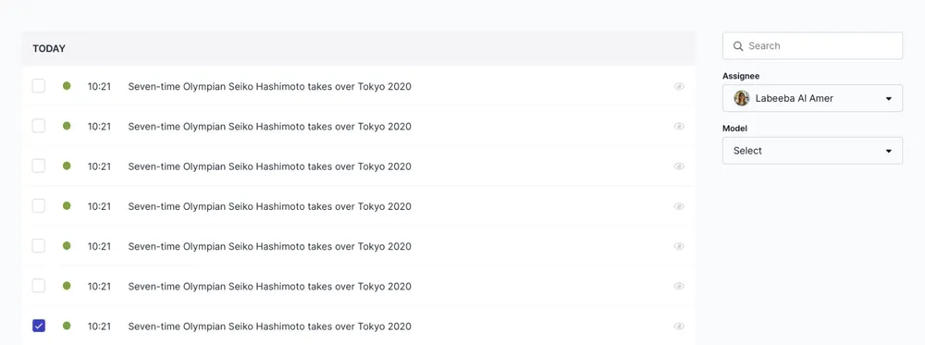Expand the Model dropdown caret
Image resolution: width=925 pixels, height=345 pixels.
coord(888,151)
